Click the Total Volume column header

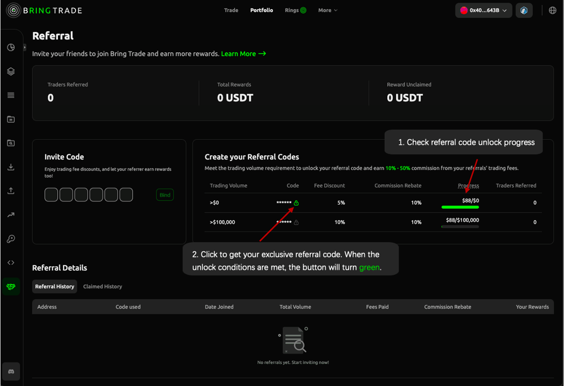pyautogui.click(x=295, y=307)
